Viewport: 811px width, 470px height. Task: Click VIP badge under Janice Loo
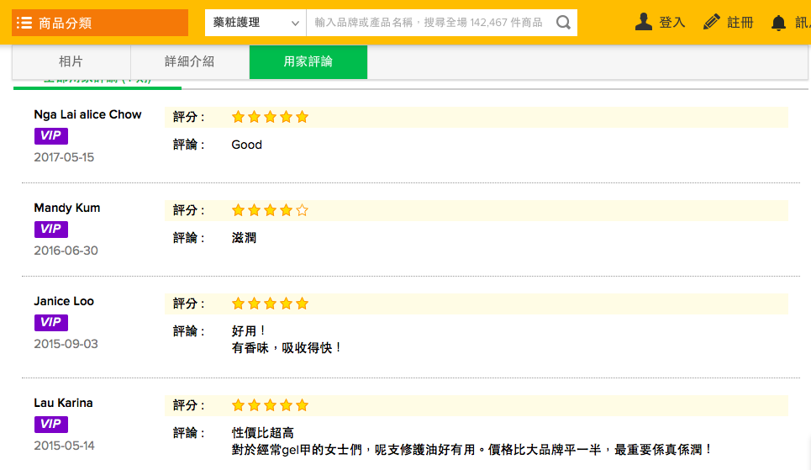click(x=50, y=323)
